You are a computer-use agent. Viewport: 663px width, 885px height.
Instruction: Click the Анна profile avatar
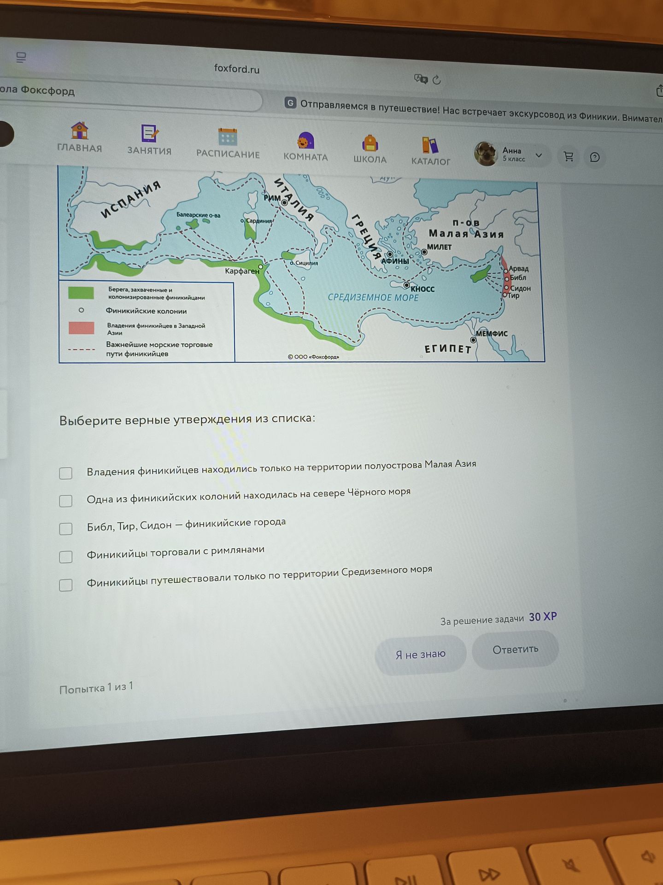click(486, 153)
